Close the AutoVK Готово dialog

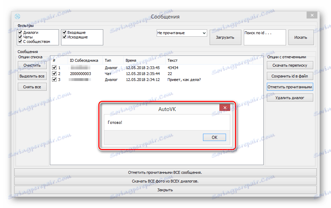225,107
